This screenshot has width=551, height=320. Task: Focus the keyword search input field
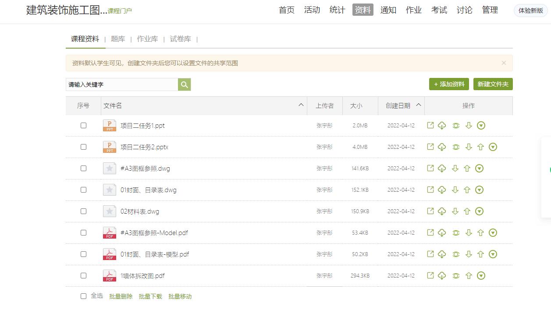[122, 85]
